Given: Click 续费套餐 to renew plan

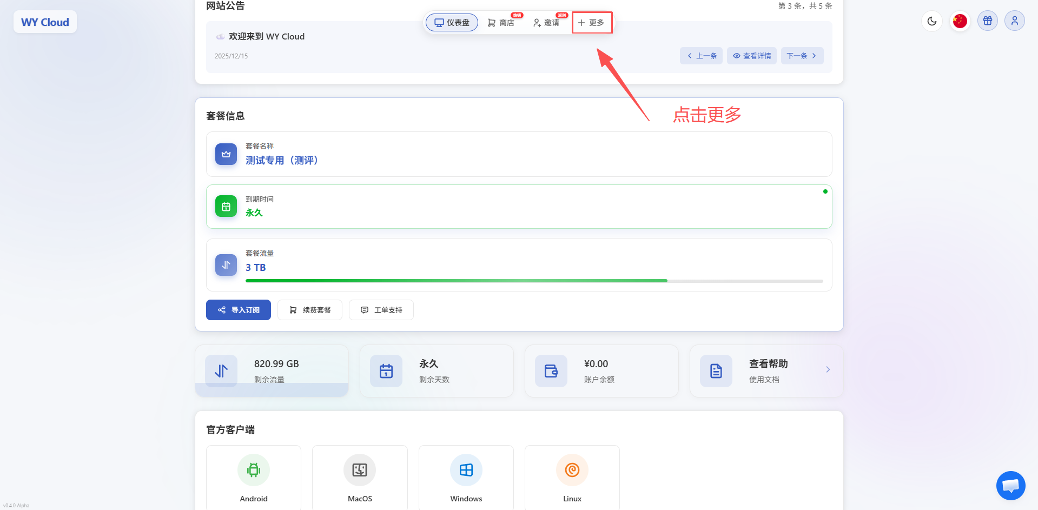Looking at the screenshot, I should (309, 310).
